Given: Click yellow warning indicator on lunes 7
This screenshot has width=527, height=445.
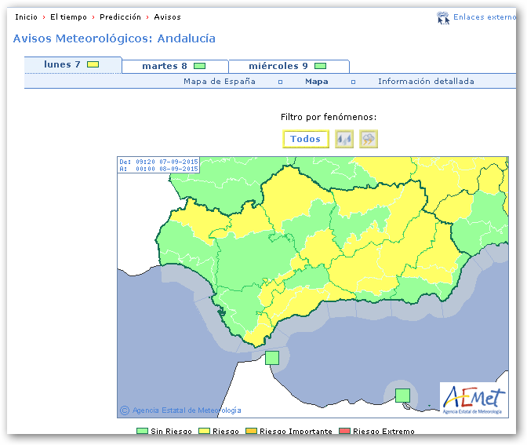Looking at the screenshot, I should coord(93,64).
